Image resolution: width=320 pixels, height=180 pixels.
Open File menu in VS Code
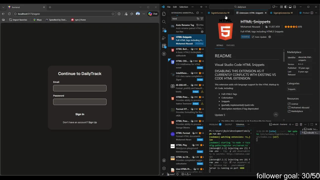(169, 7)
